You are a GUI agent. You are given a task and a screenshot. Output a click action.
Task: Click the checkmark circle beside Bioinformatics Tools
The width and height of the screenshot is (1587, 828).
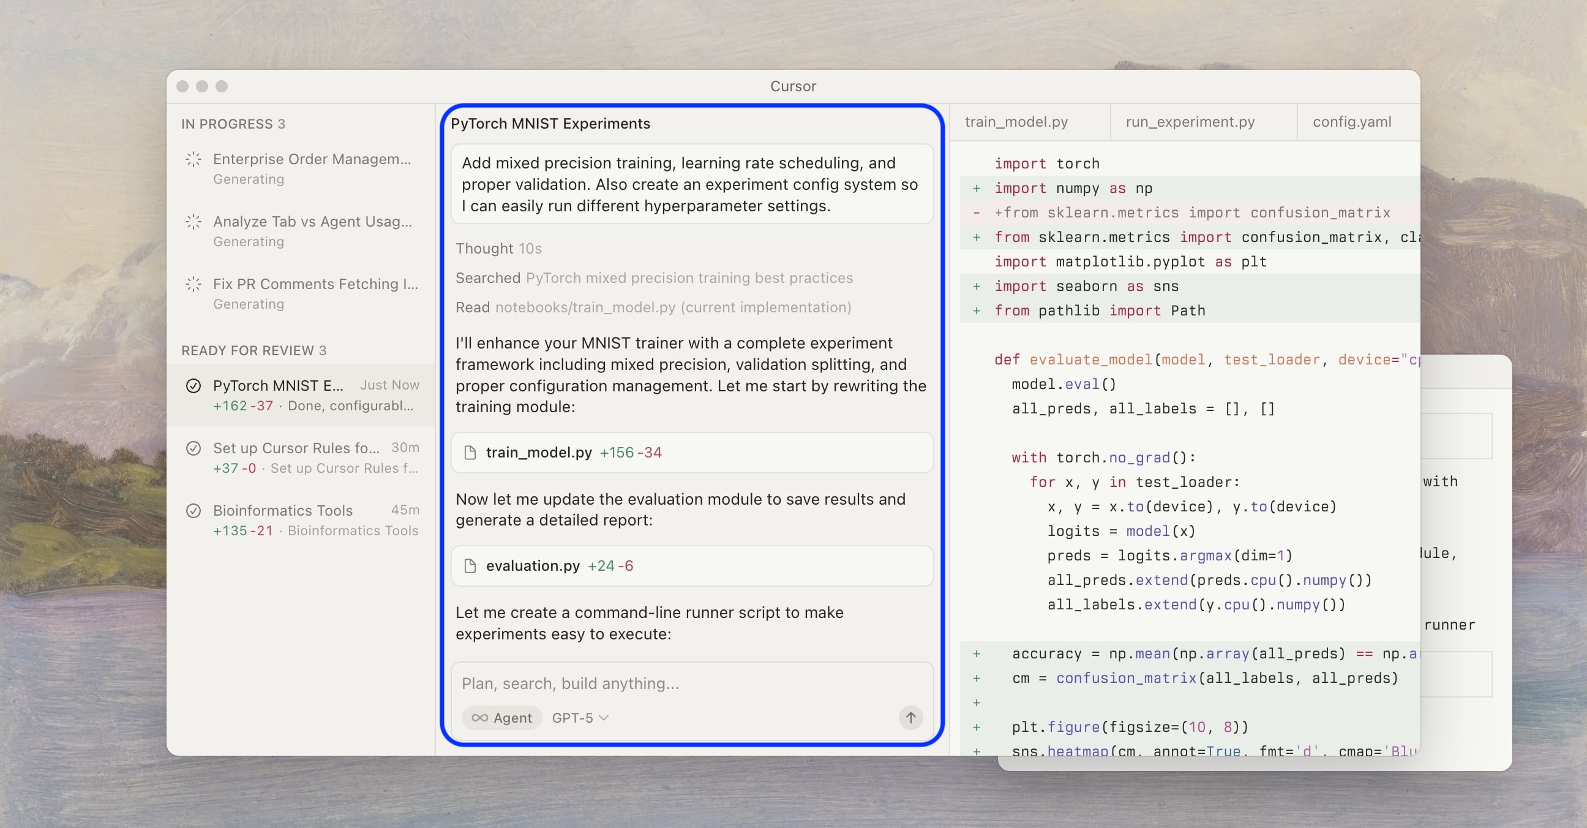(193, 511)
